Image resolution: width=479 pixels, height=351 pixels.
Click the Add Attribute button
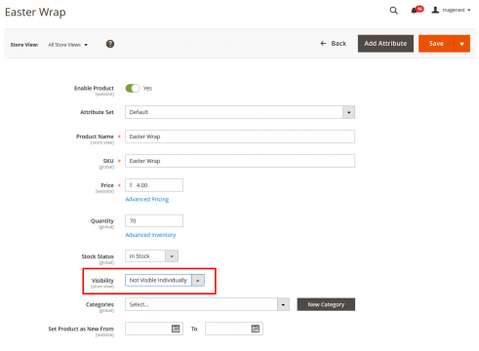(x=385, y=44)
